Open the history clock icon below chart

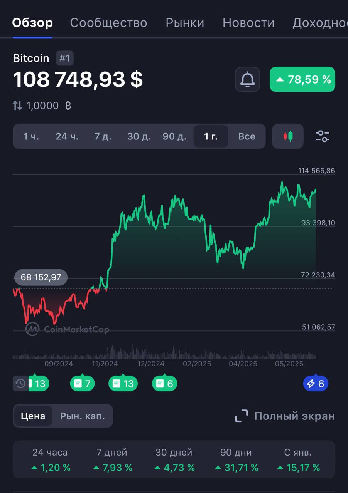coord(20,383)
